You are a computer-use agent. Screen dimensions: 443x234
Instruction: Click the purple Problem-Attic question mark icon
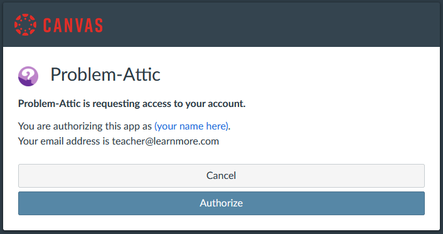[28, 76]
